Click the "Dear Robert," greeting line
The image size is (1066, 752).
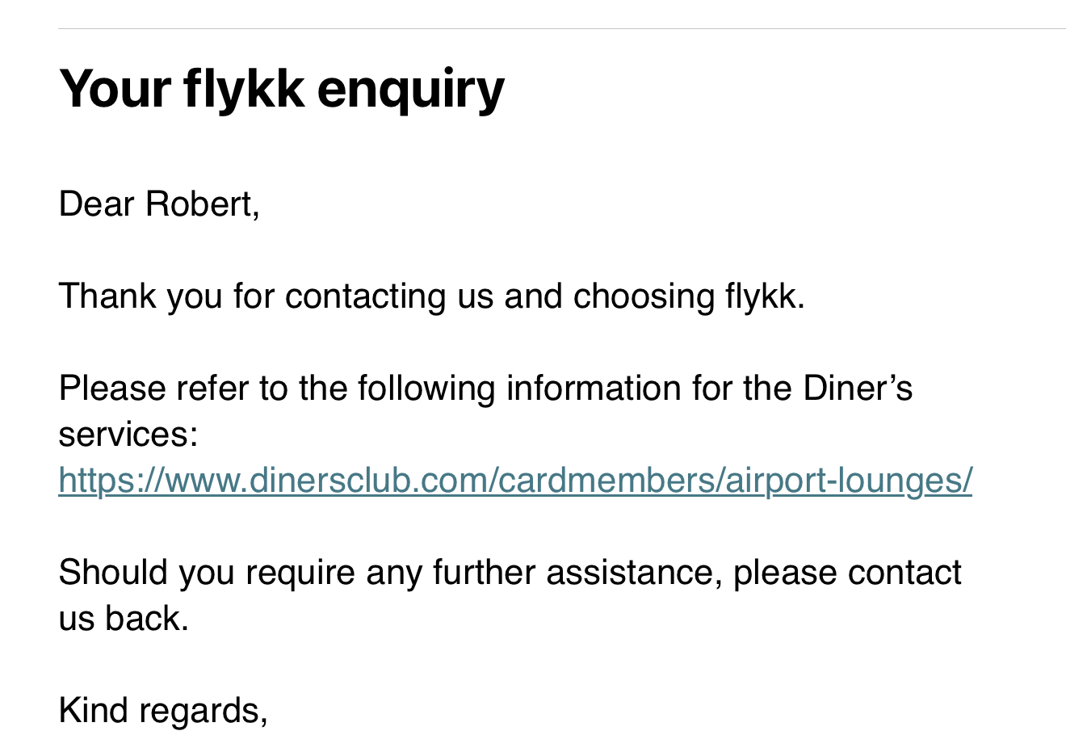[x=159, y=204]
